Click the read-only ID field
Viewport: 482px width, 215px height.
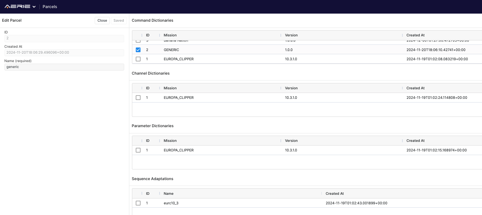[x=64, y=38]
